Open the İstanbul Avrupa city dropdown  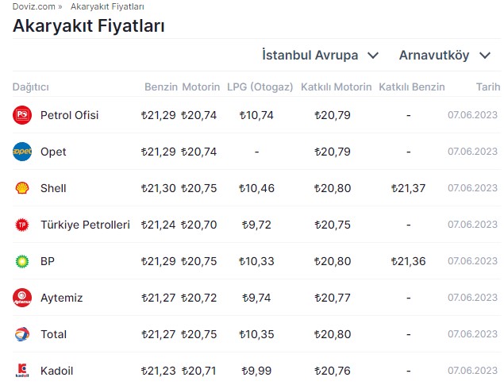[x=320, y=56]
